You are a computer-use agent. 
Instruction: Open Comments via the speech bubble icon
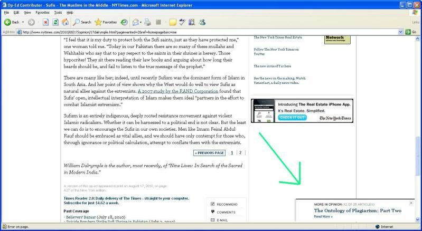click(x=213, y=212)
